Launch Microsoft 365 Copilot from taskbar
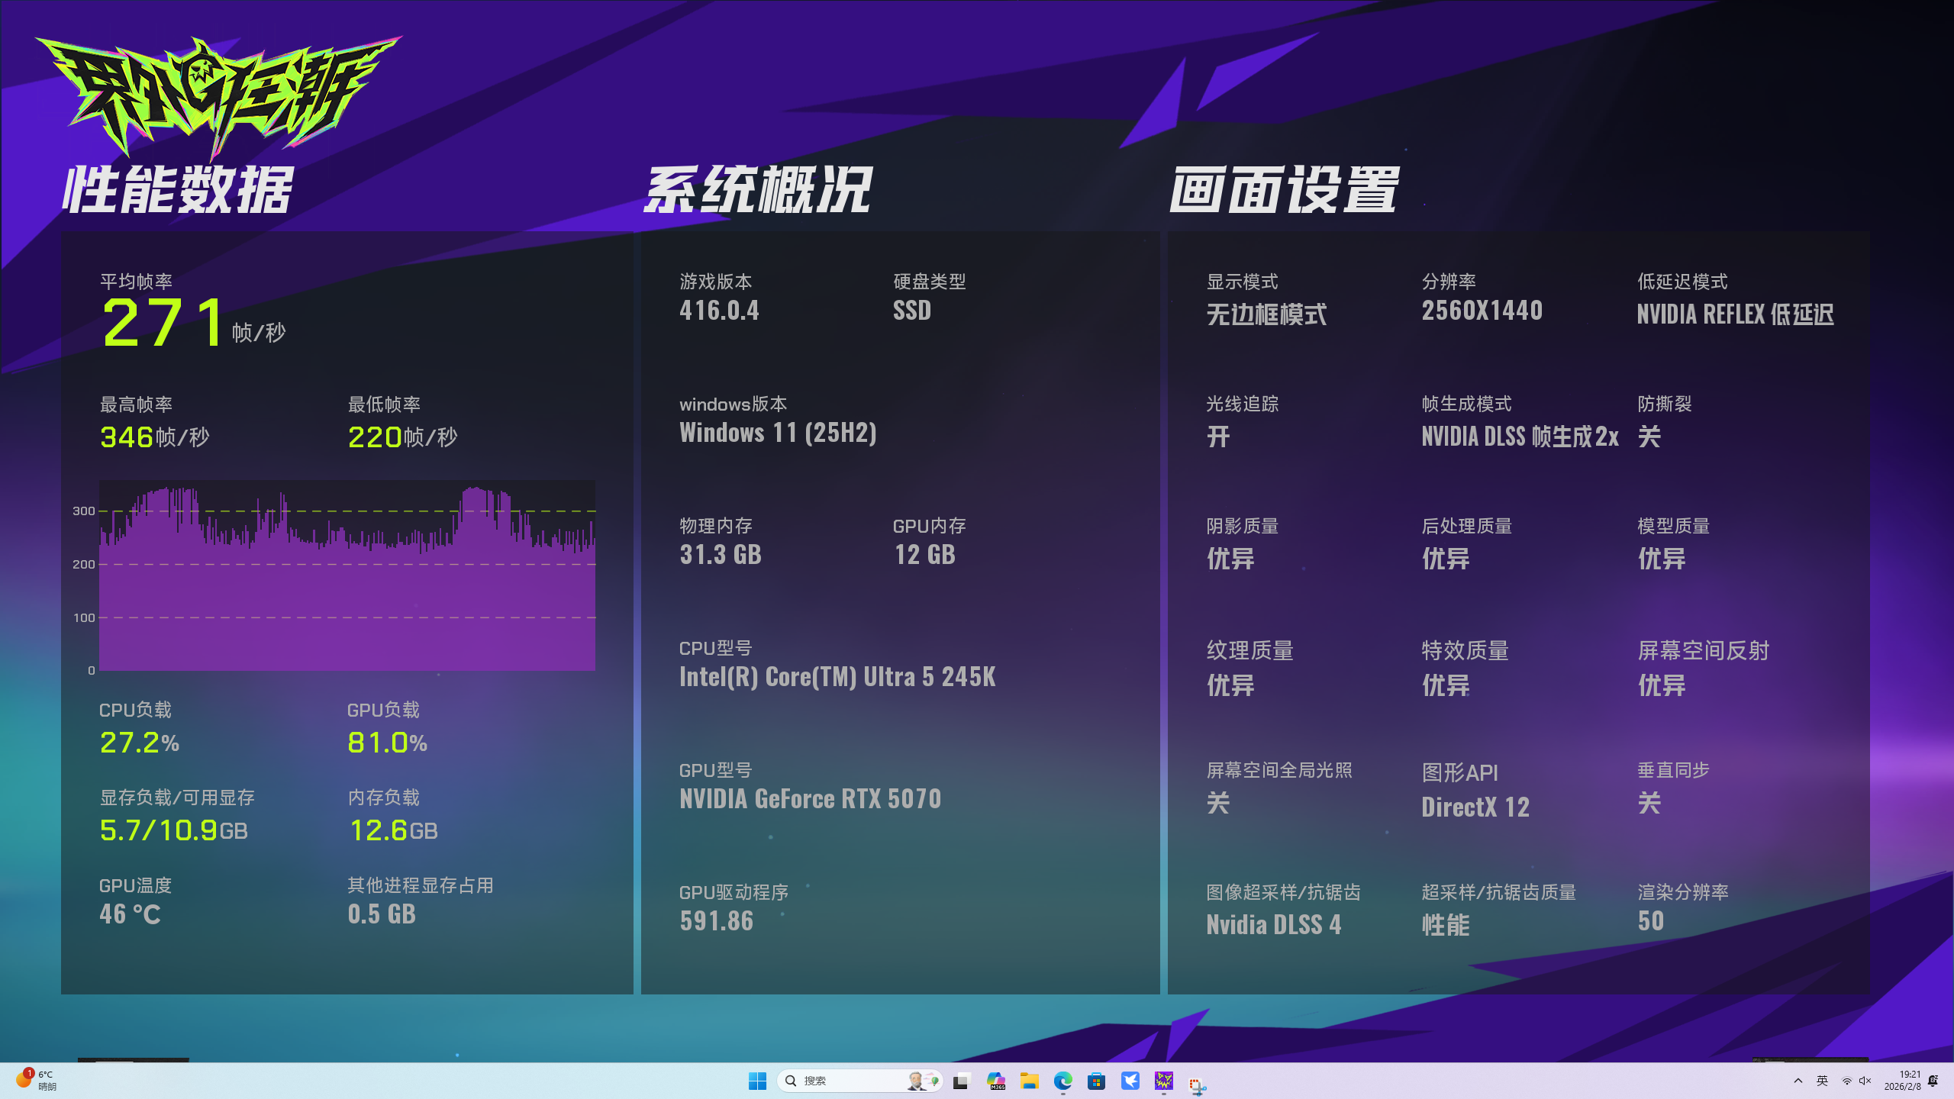This screenshot has height=1099, width=1954. 995,1081
